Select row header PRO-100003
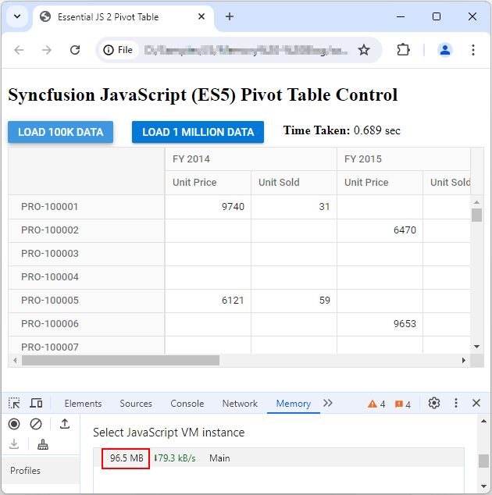This screenshot has width=492, height=495. pyautogui.click(x=86, y=254)
